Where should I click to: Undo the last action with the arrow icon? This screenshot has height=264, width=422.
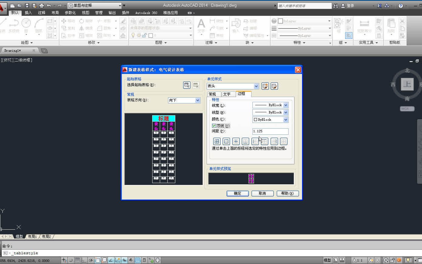coord(49,5)
